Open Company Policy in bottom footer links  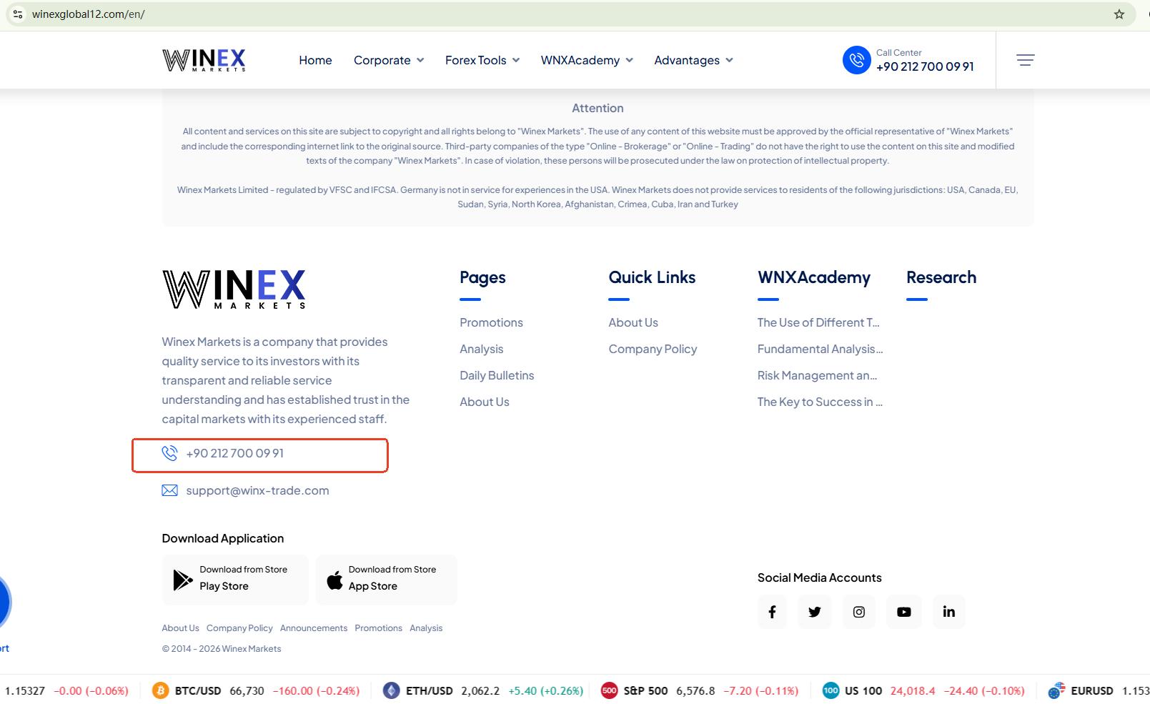[x=239, y=628]
